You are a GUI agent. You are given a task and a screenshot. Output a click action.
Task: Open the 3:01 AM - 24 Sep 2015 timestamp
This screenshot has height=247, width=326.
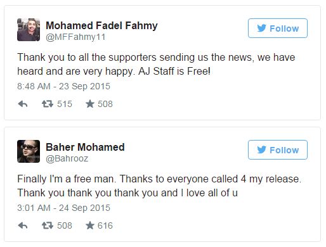63,208
